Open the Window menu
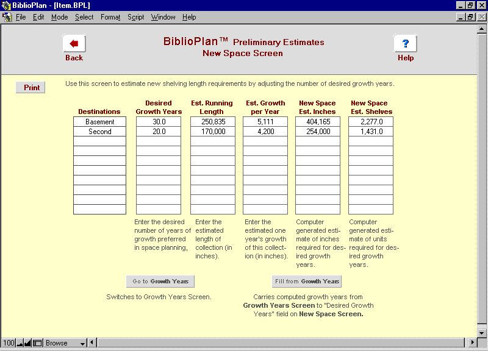Viewport: 488px width, 351px height. [x=163, y=17]
